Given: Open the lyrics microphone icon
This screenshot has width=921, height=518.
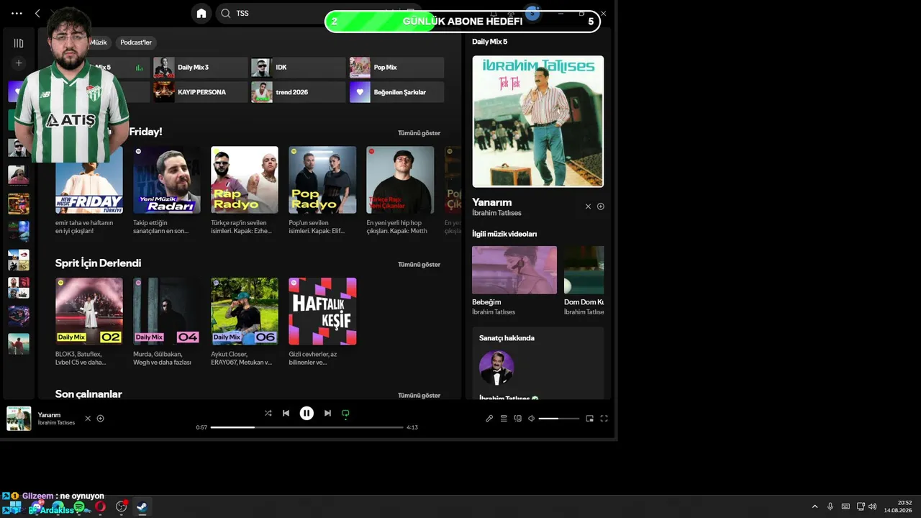Looking at the screenshot, I should [x=489, y=418].
